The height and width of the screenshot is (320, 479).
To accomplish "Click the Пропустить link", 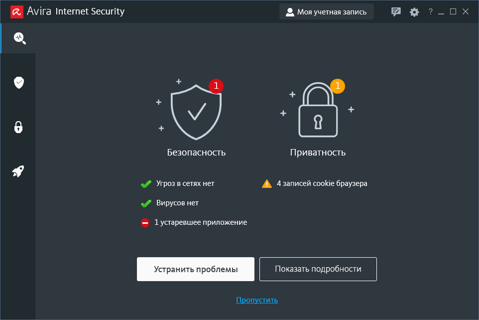I will pos(257,300).
